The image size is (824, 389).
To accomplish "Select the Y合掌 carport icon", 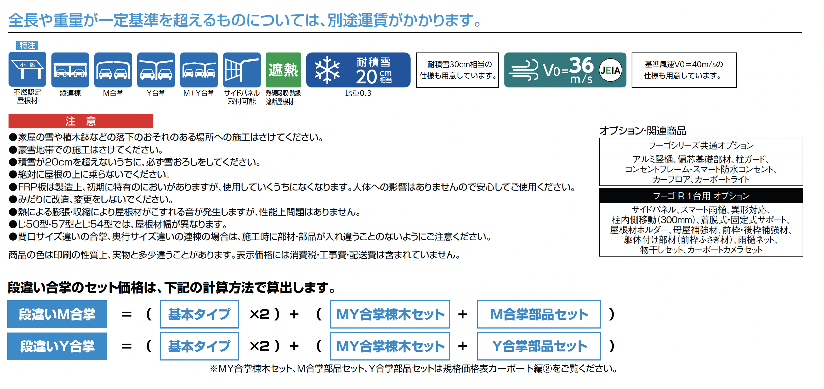I will click(x=156, y=70).
